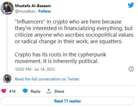The height and width of the screenshot is (107, 138).
Task: Follow the @musalbas account
Action: (45, 11)
